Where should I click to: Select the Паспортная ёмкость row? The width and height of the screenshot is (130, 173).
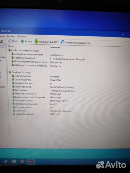(x=24, y=94)
